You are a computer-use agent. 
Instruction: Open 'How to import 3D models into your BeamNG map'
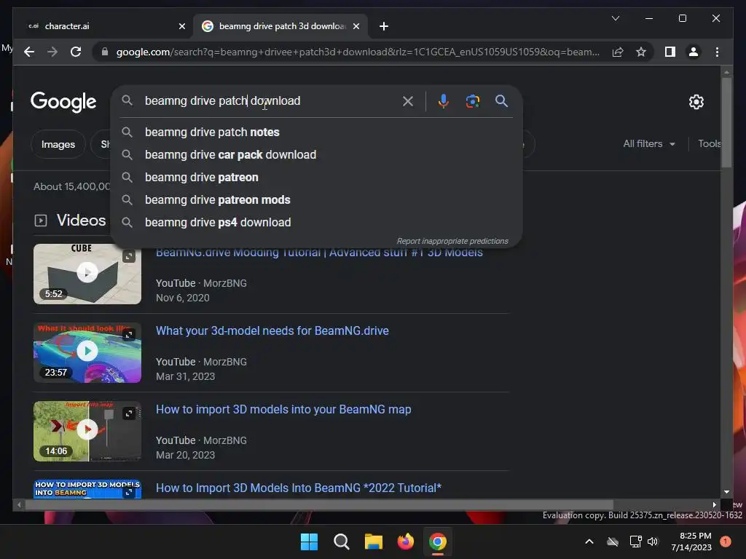pos(283,409)
